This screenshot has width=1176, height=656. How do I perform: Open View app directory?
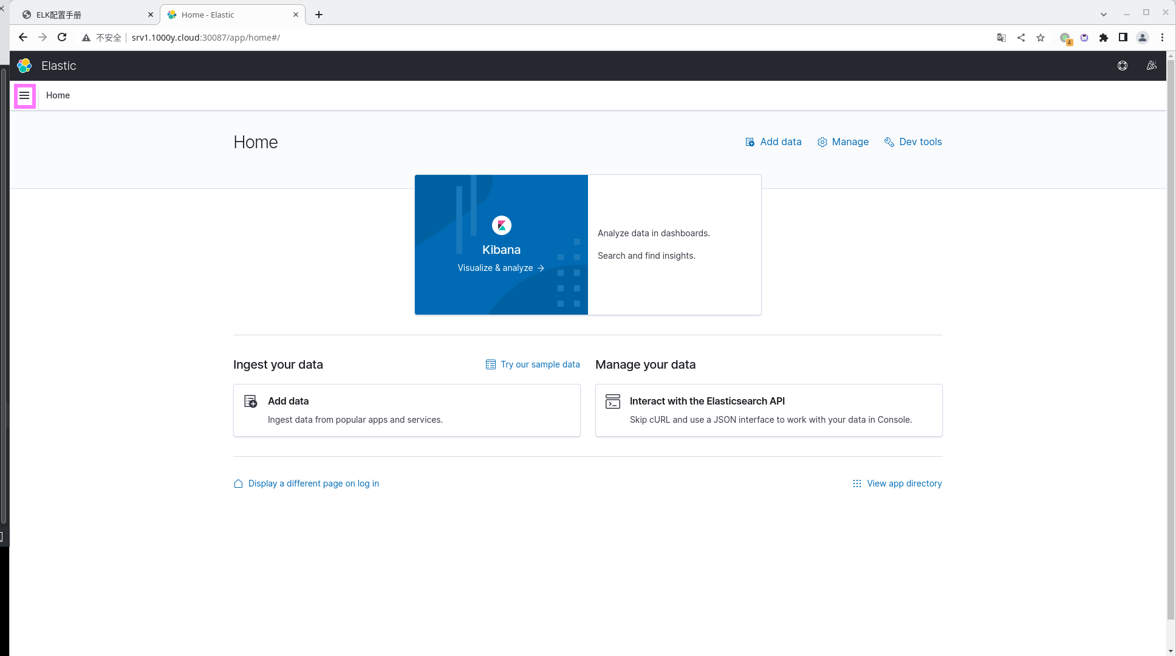tap(897, 483)
